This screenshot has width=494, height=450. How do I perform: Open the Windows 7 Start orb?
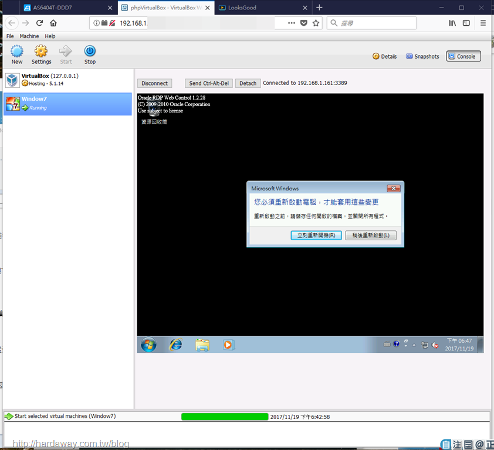click(x=148, y=345)
